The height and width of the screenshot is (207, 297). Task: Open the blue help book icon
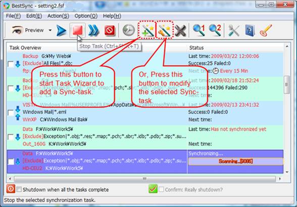pyautogui.click(x=250, y=30)
